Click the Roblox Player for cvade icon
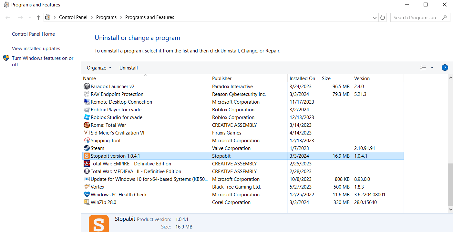Image resolution: width=453 pixels, height=232 pixels. [87, 109]
